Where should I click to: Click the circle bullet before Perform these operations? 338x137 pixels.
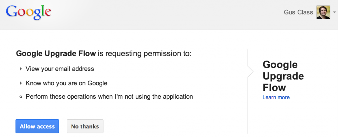(21, 97)
